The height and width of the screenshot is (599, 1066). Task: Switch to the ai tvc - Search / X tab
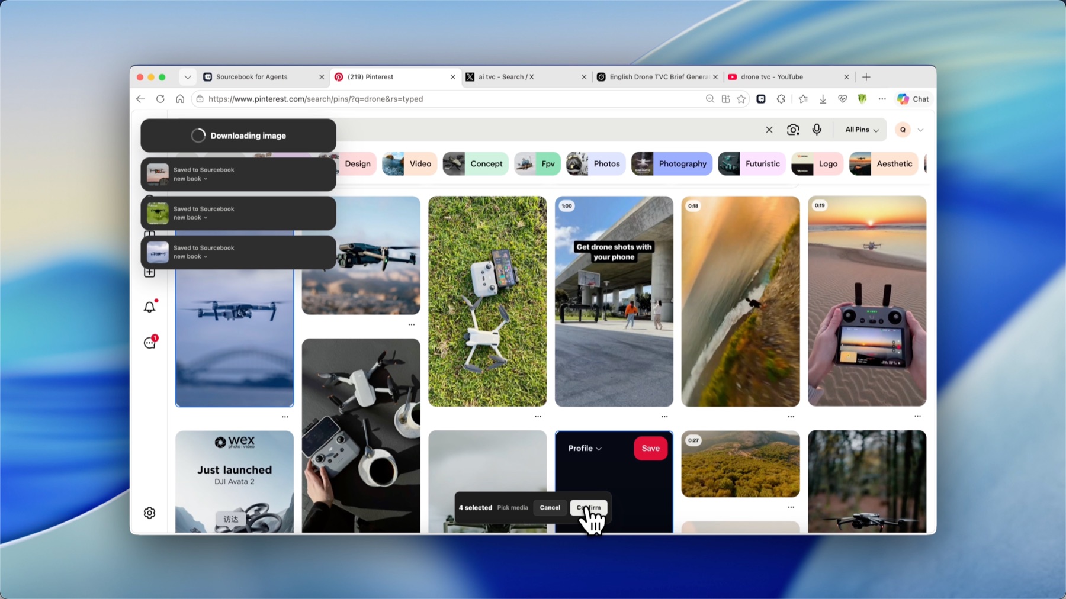click(525, 77)
